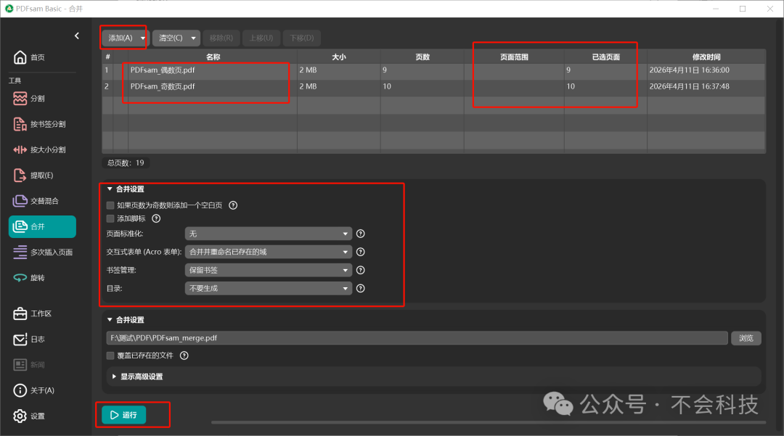Click the 上移(U) button

pyautogui.click(x=261, y=38)
